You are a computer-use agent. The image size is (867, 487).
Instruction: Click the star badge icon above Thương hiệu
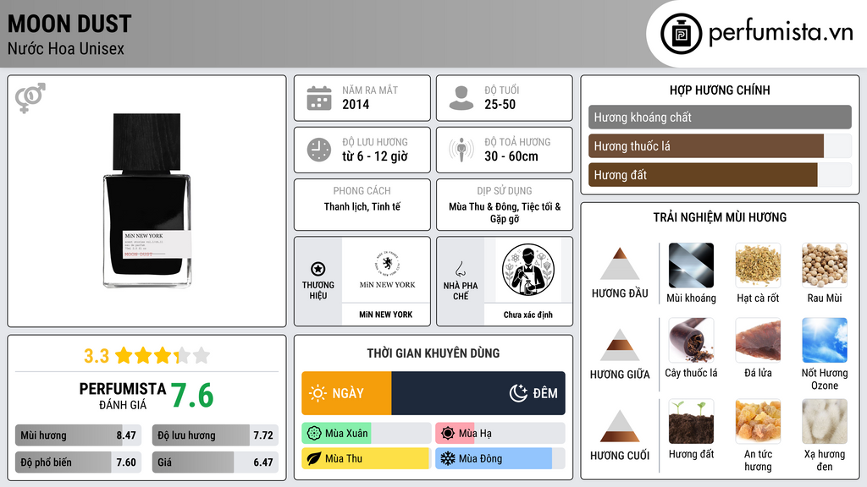click(318, 269)
